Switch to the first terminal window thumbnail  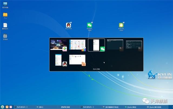tap(115, 45)
